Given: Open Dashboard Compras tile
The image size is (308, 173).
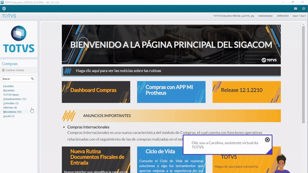Looking at the screenshot, I should coord(96,92).
